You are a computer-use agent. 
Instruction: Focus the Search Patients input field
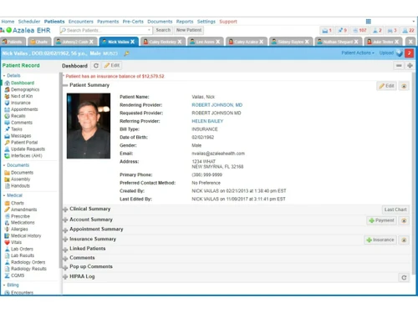click(106, 30)
